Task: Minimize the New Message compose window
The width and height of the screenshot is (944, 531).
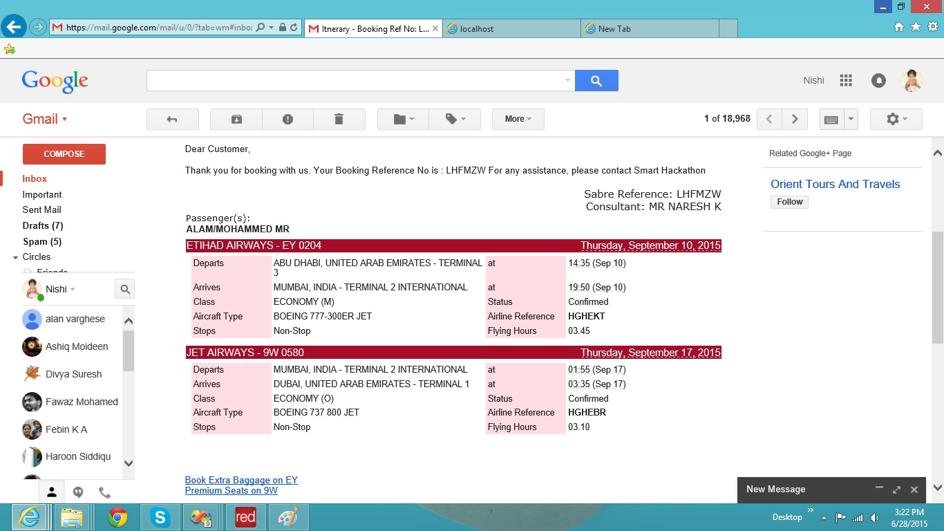Action: pyautogui.click(x=879, y=488)
